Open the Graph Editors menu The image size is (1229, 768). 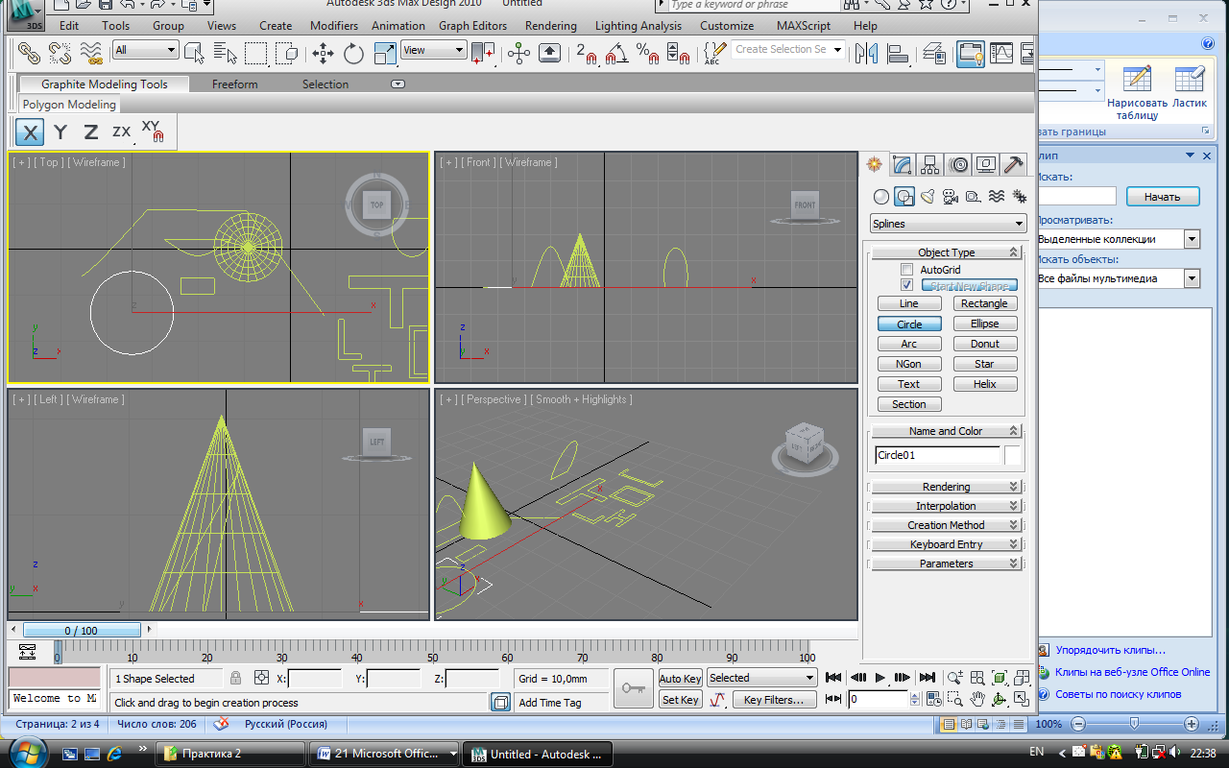(x=472, y=26)
